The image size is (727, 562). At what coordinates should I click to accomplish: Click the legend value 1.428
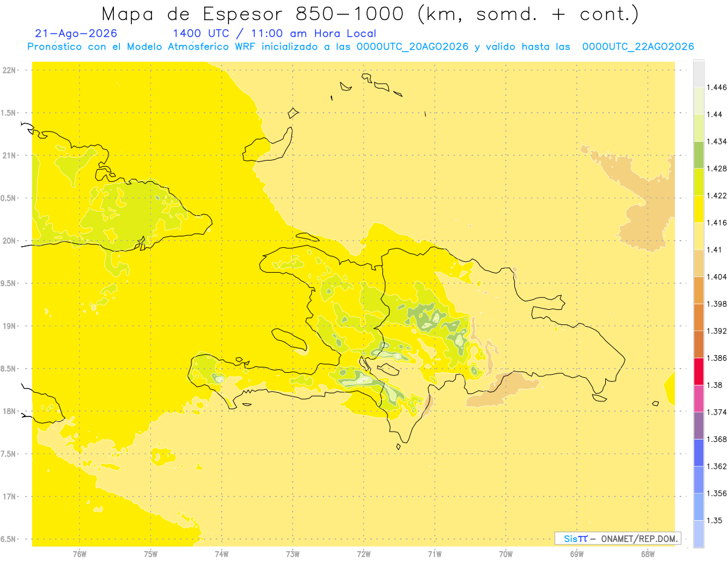point(716,169)
